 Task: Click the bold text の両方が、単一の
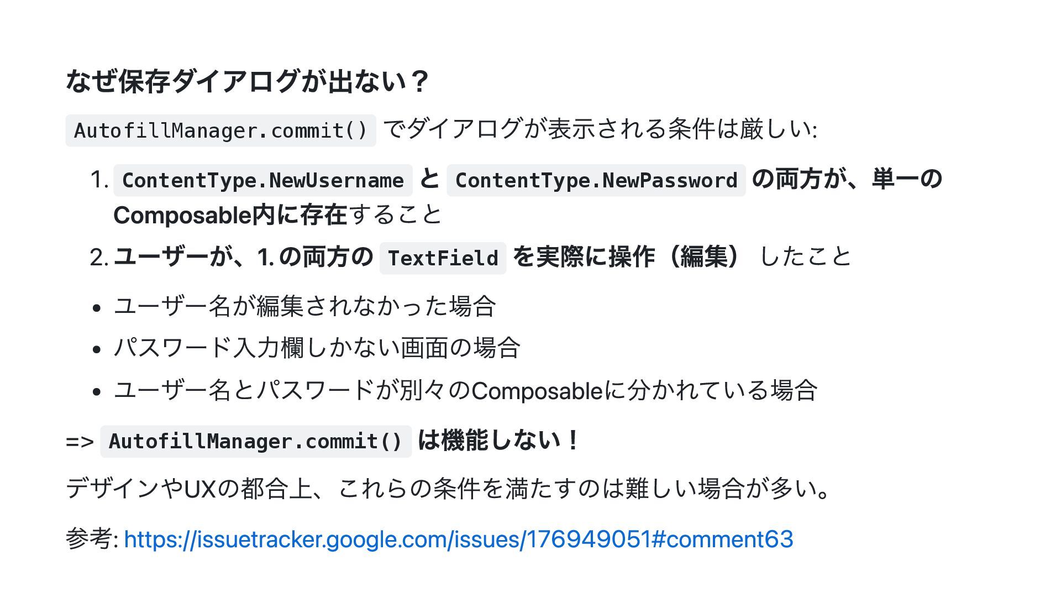click(847, 179)
